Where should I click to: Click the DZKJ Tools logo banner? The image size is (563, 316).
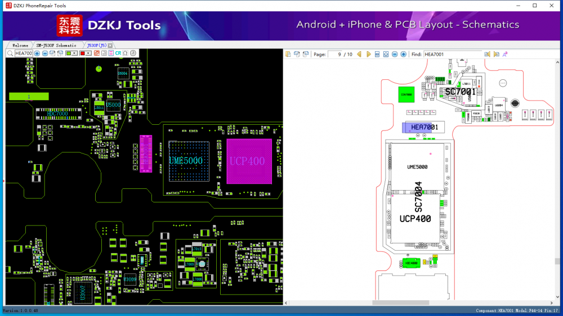109,25
